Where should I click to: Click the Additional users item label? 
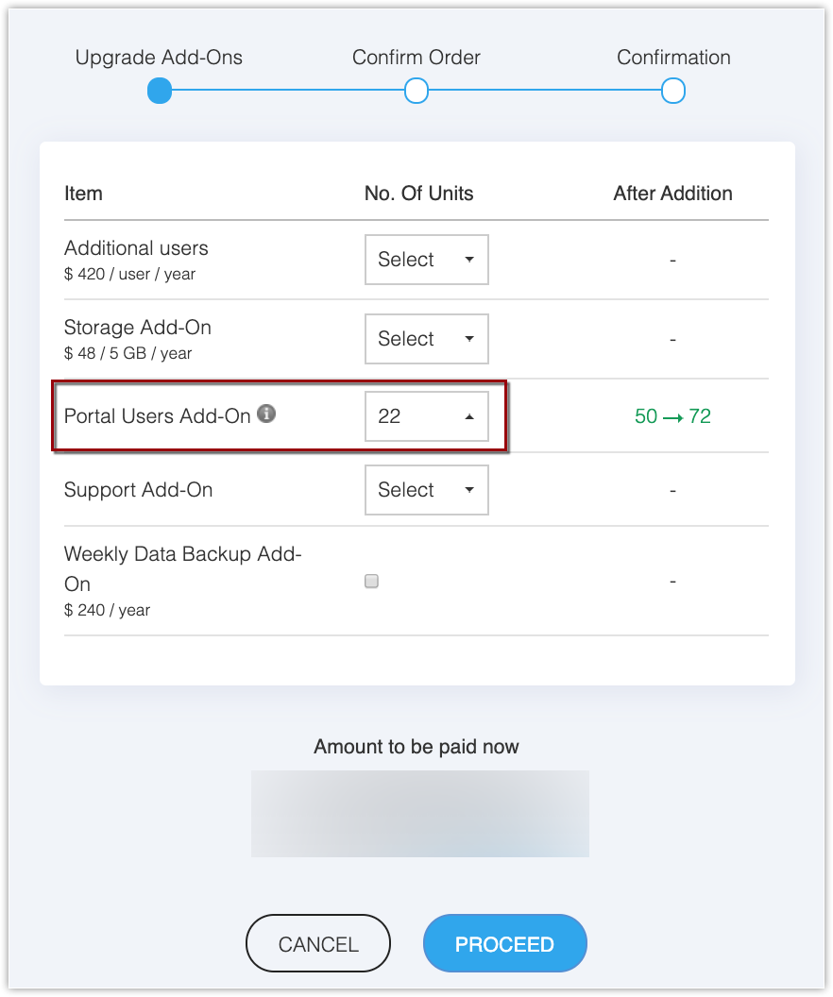click(136, 248)
